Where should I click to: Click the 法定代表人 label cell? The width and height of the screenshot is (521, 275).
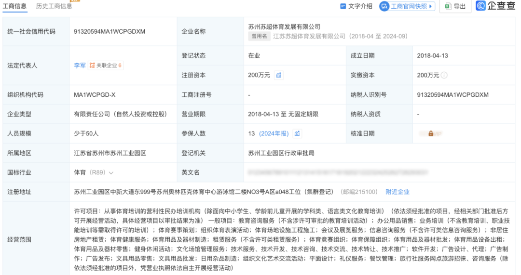click(36, 65)
